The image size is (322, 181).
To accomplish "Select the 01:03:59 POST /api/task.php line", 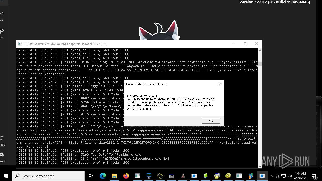I will pos(73,58).
